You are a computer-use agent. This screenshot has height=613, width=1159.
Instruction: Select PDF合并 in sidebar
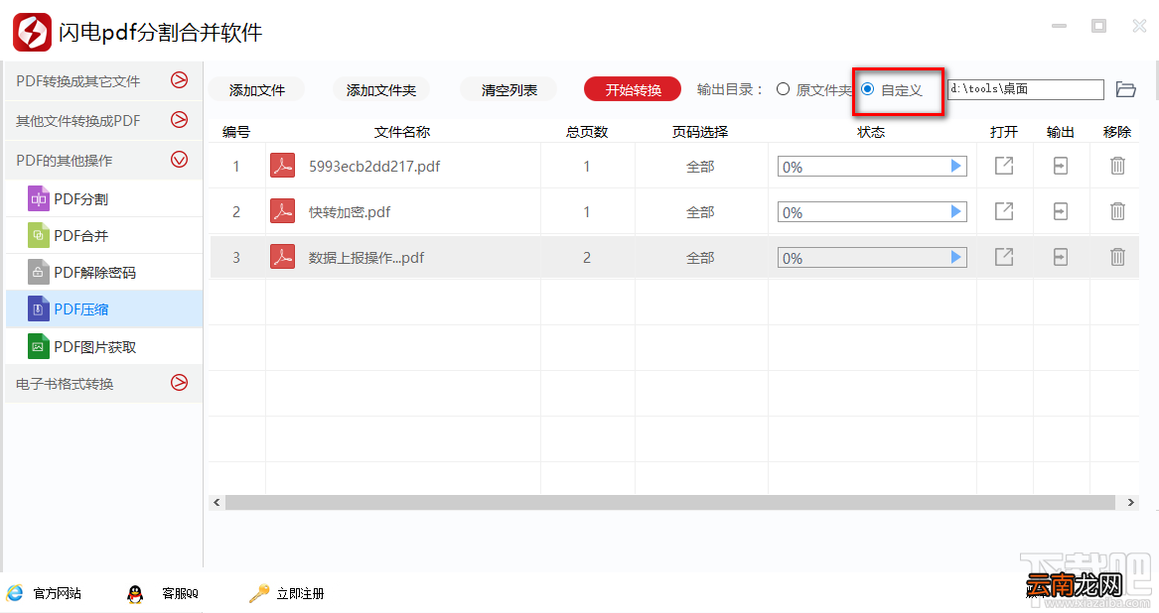click(104, 236)
